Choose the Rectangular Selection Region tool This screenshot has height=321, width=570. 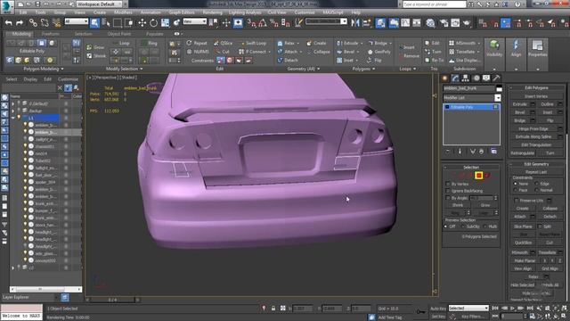pos(118,23)
